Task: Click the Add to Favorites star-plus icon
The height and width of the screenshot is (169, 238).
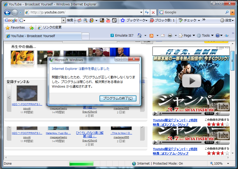Action: click(x=31, y=28)
